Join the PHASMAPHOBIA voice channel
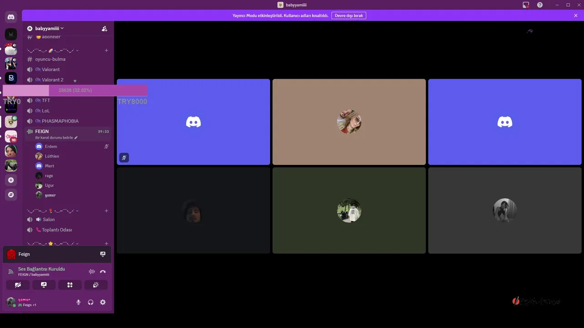The image size is (584, 328). (68, 121)
